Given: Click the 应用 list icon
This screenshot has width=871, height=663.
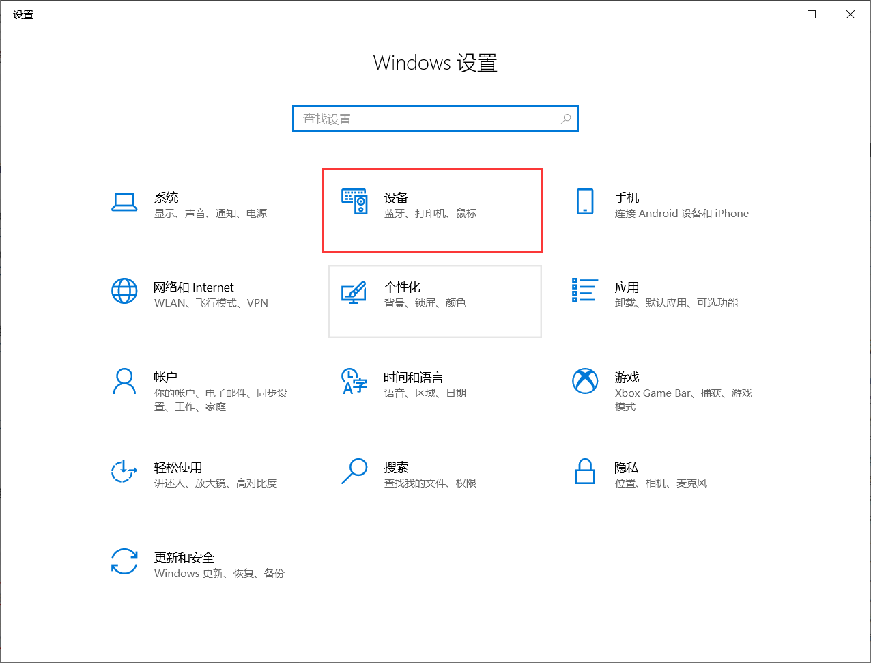Looking at the screenshot, I should pos(585,290).
